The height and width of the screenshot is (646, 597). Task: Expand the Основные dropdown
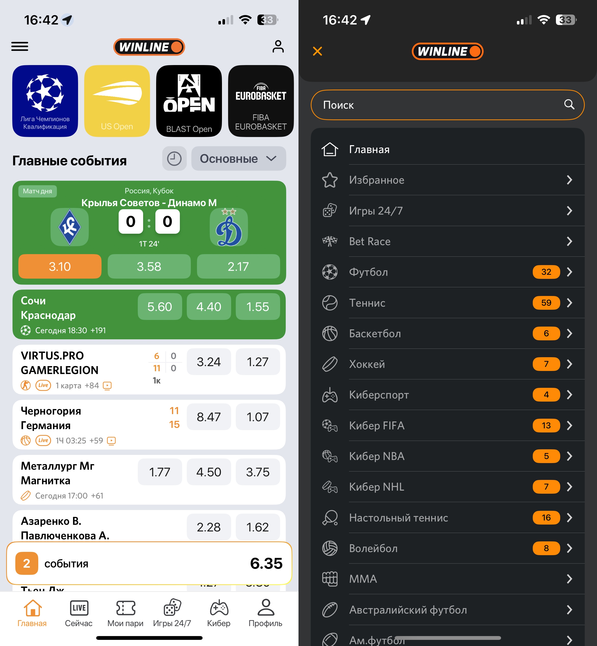(x=238, y=159)
